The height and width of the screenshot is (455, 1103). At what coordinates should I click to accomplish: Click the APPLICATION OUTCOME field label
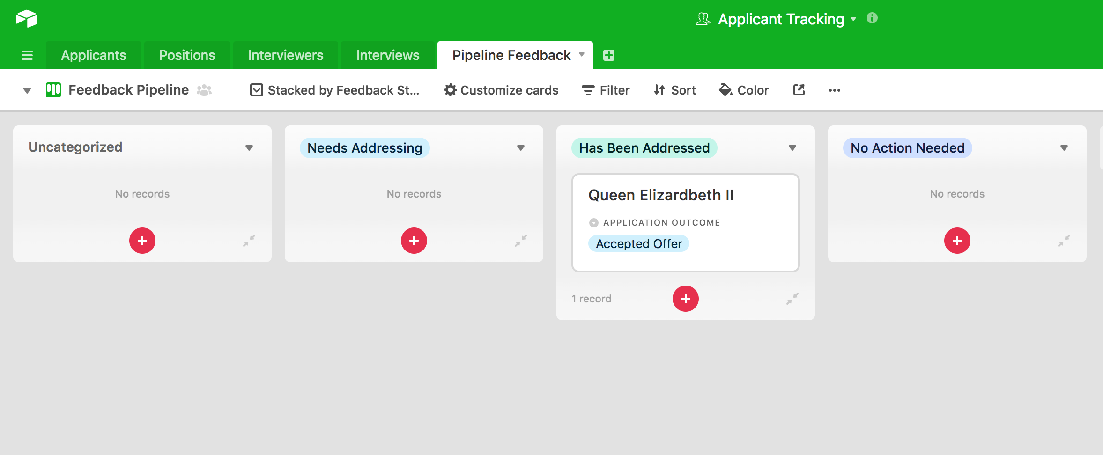tap(662, 223)
